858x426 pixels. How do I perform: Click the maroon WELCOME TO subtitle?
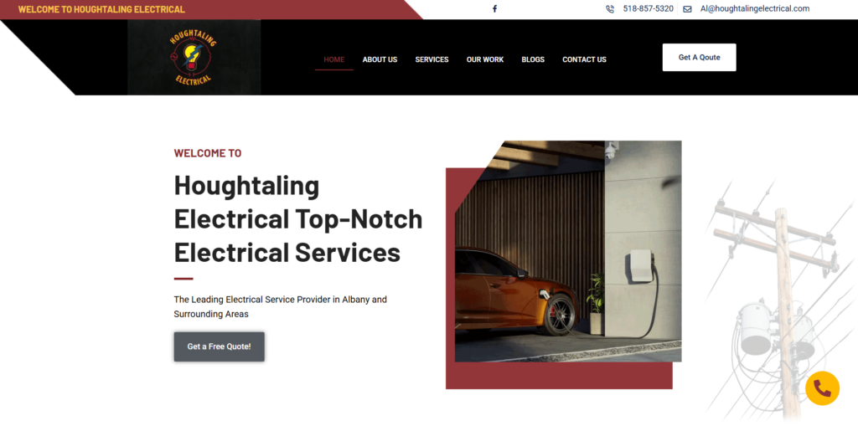(208, 153)
